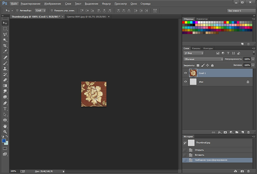Image resolution: width=257 pixels, height=174 pixels.
Task: Select the Crop tool in the toolbar
Action: (5, 46)
